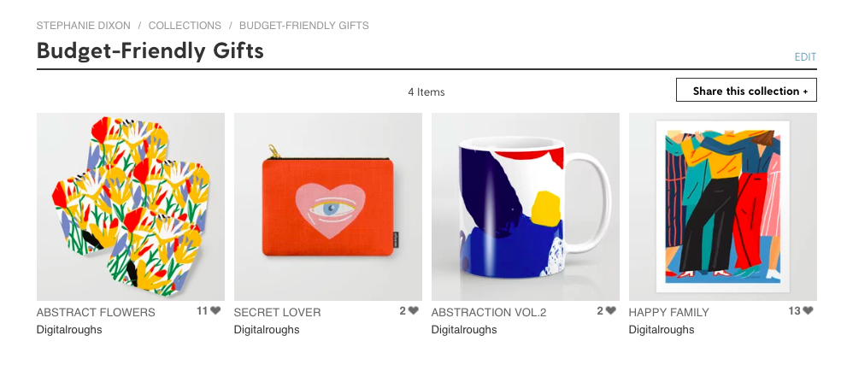View the Secret Lover red pouch image
The image size is (841, 365).
(x=327, y=207)
